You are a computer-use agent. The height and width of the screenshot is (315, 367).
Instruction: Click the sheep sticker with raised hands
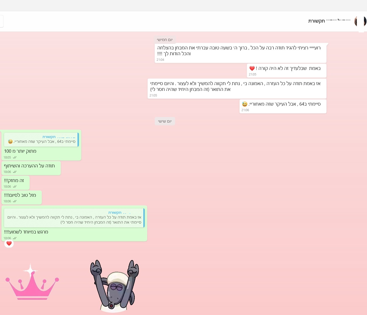click(x=114, y=286)
